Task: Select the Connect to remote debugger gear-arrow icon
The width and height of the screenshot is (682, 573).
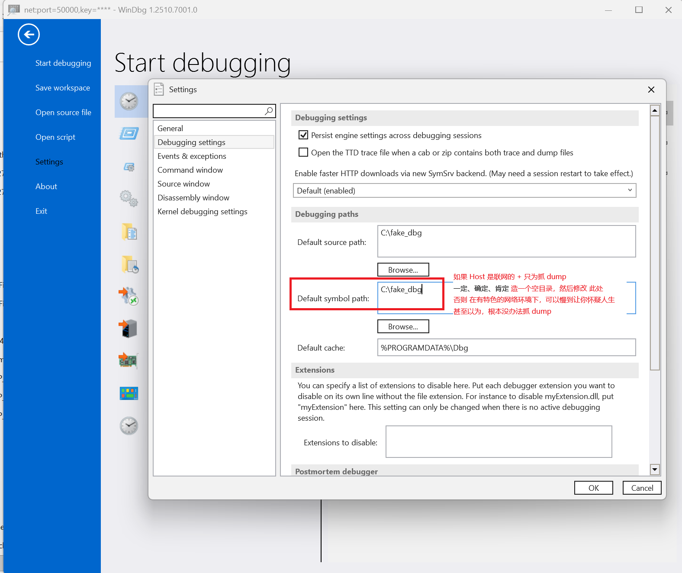Action: [x=129, y=296]
